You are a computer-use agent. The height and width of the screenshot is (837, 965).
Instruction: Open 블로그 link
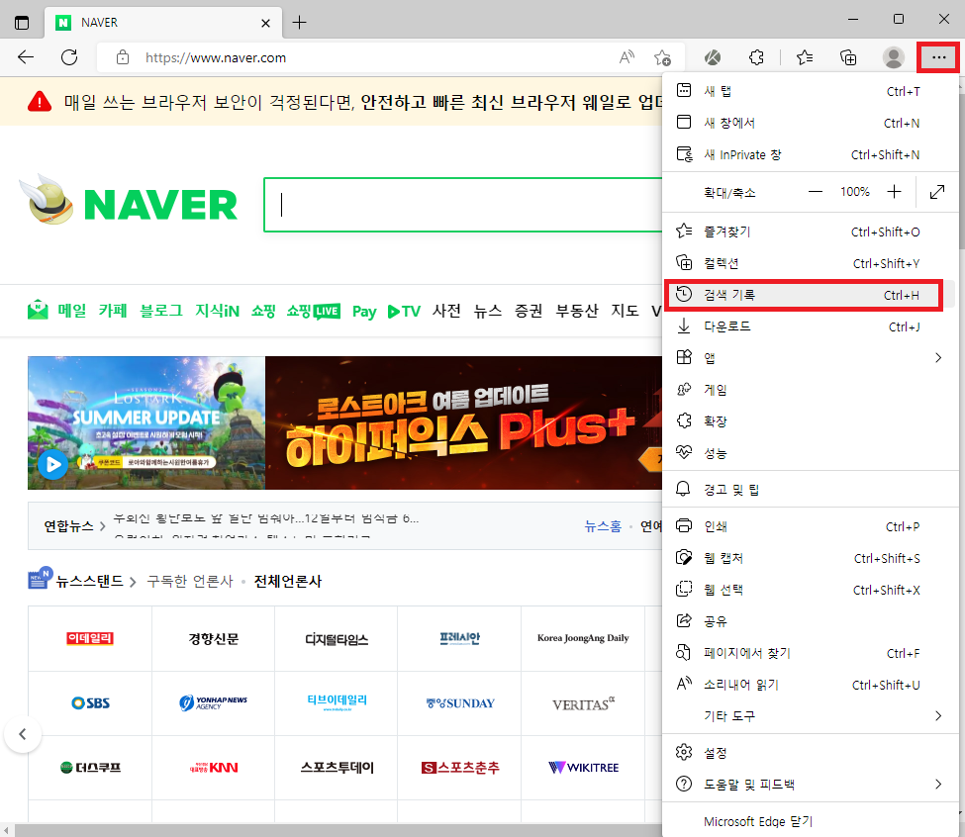(161, 311)
